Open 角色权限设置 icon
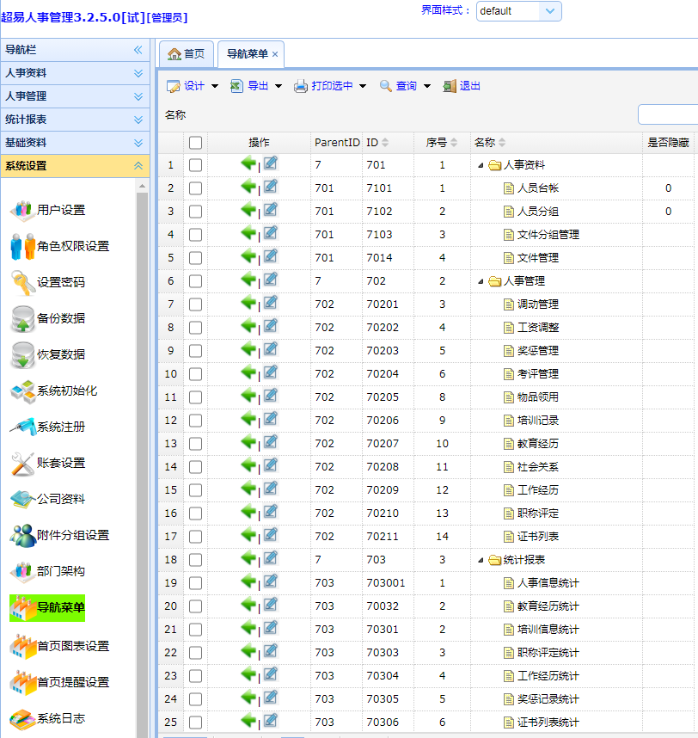Viewport: 698px width, 738px height. (22, 246)
